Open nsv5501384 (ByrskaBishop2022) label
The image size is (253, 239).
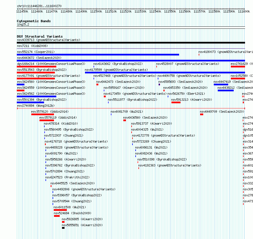pos(42,100)
